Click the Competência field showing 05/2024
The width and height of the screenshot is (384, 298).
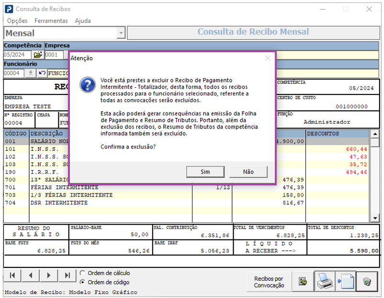coord(17,55)
